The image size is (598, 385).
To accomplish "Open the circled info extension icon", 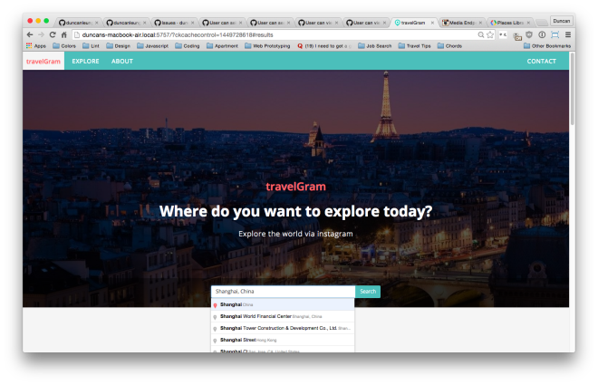I will click(x=542, y=34).
